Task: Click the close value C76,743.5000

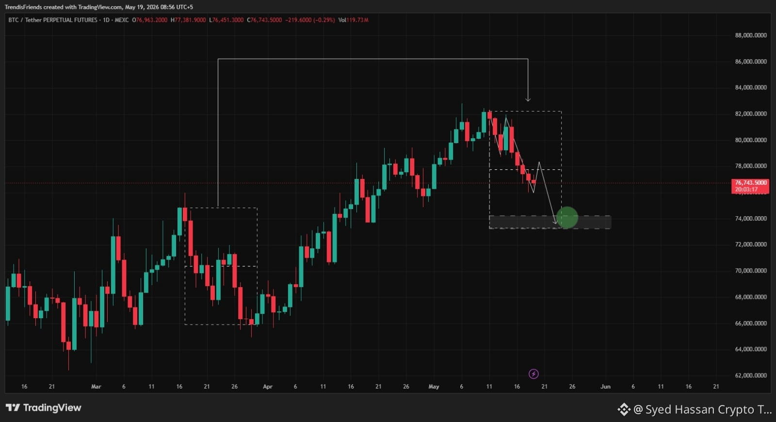Action: 264,20
